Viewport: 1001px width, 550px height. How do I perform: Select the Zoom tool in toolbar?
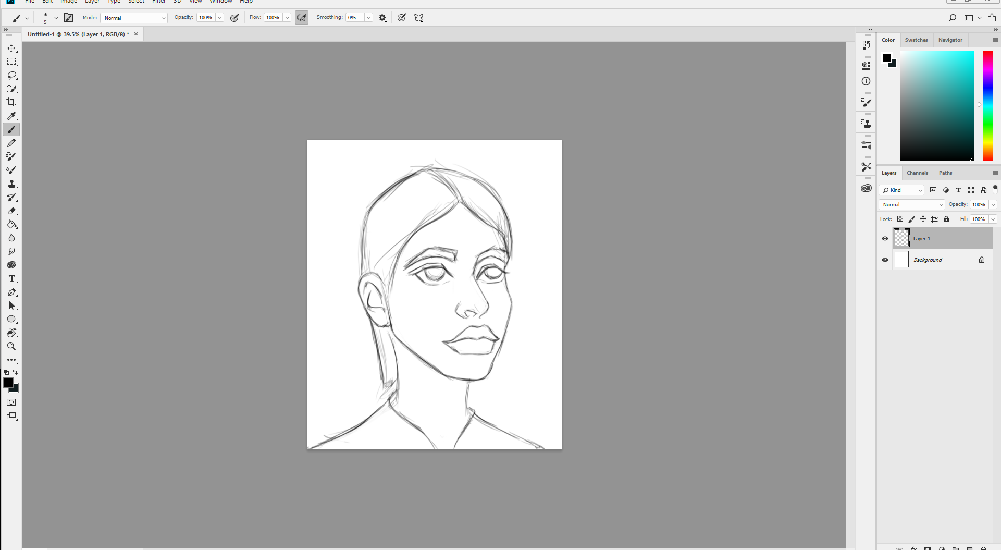[x=11, y=346]
